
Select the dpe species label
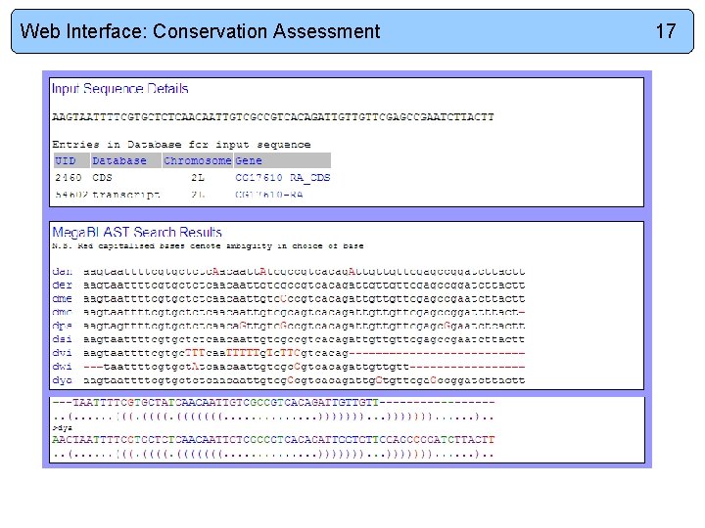click(x=62, y=326)
